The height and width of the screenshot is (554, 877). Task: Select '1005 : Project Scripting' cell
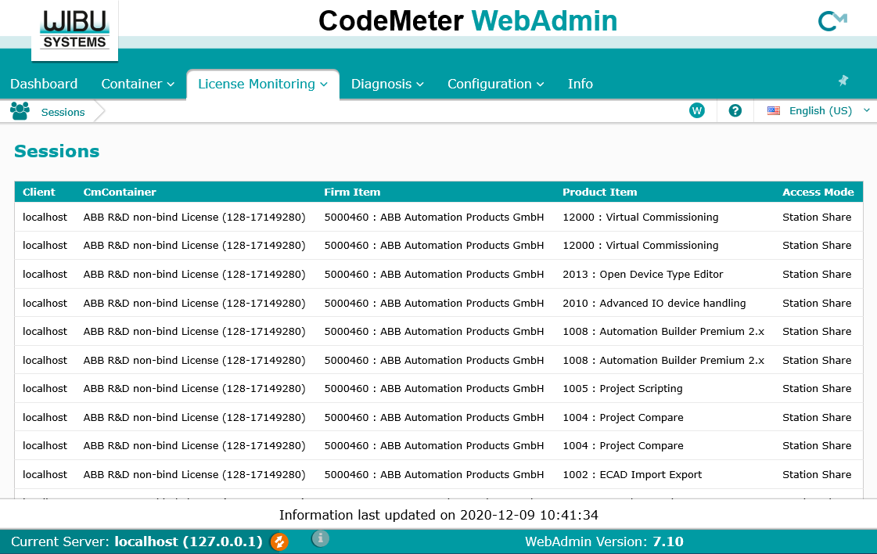(x=623, y=388)
